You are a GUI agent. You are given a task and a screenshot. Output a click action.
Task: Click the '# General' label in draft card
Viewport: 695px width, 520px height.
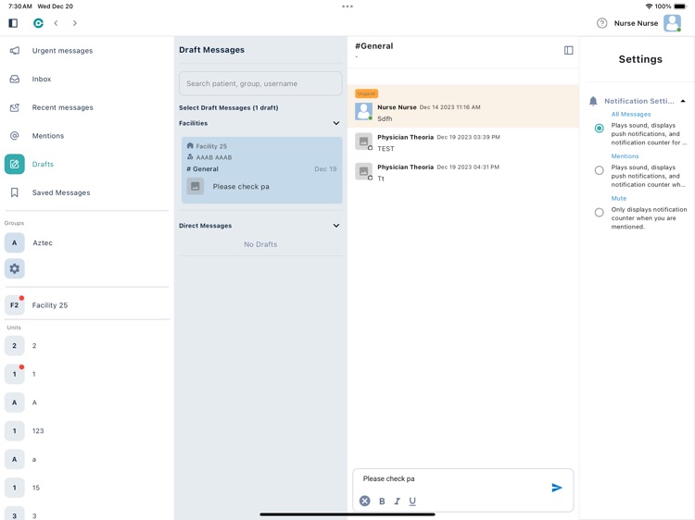203,169
